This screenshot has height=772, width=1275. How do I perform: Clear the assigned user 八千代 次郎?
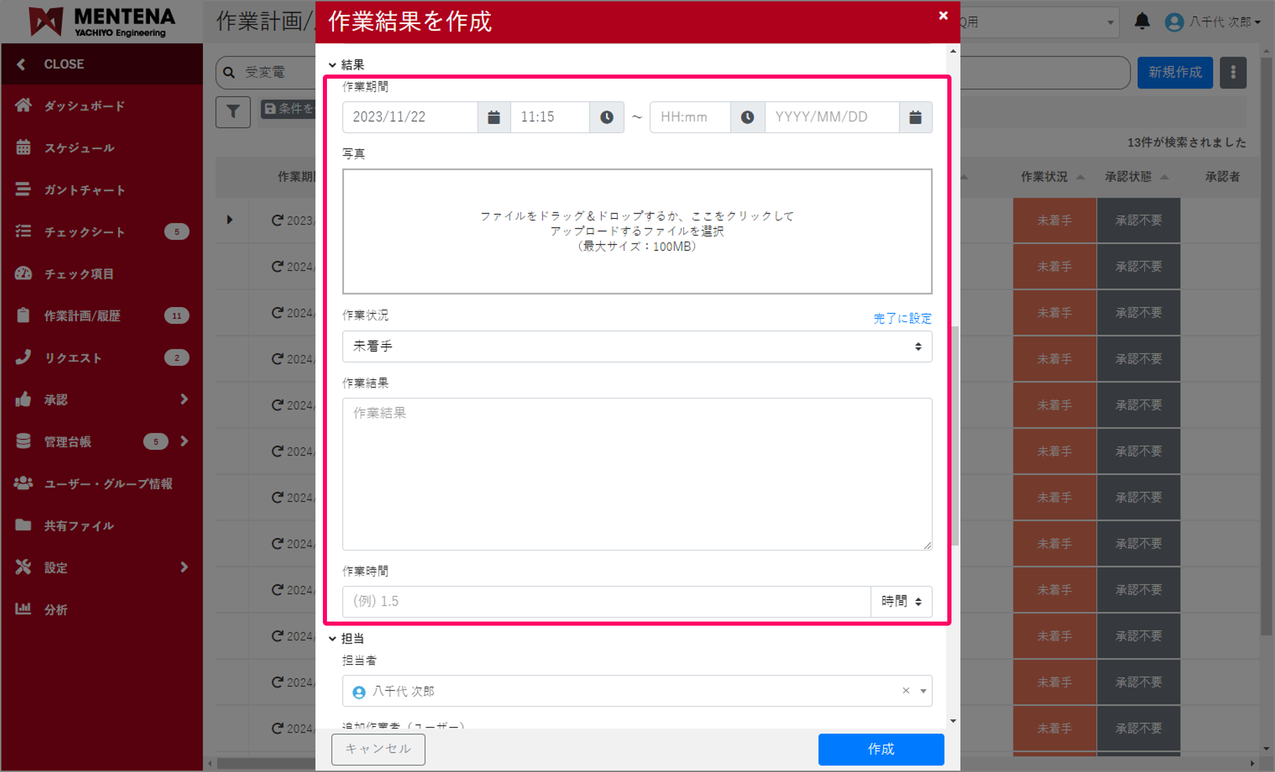[x=906, y=691]
